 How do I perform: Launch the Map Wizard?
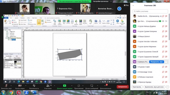tap(59, 22)
